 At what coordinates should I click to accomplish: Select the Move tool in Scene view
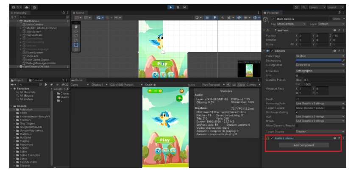click(x=76, y=31)
